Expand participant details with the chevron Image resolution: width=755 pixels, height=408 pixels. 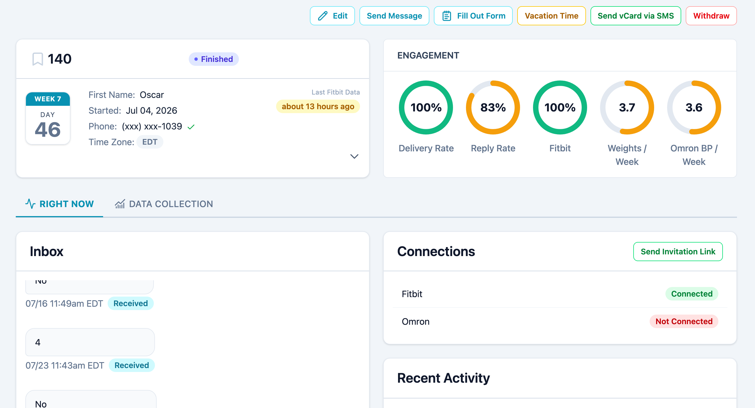tap(354, 156)
